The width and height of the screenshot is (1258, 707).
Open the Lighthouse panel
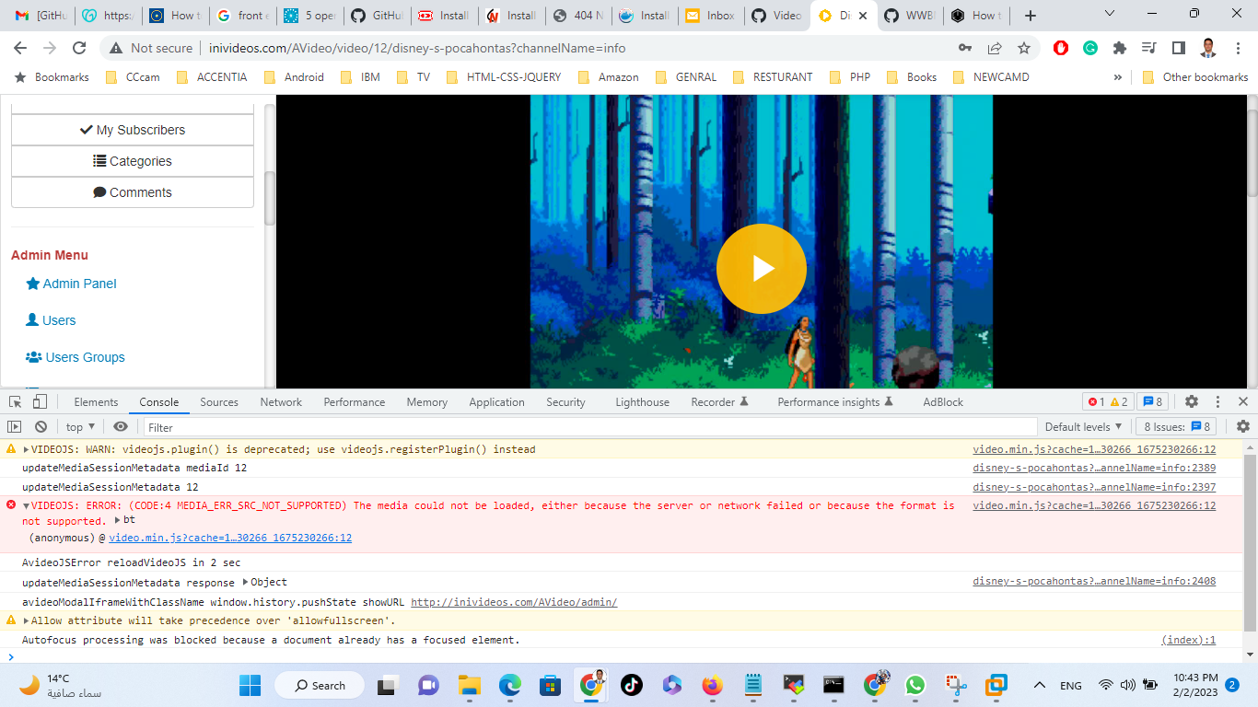(642, 401)
